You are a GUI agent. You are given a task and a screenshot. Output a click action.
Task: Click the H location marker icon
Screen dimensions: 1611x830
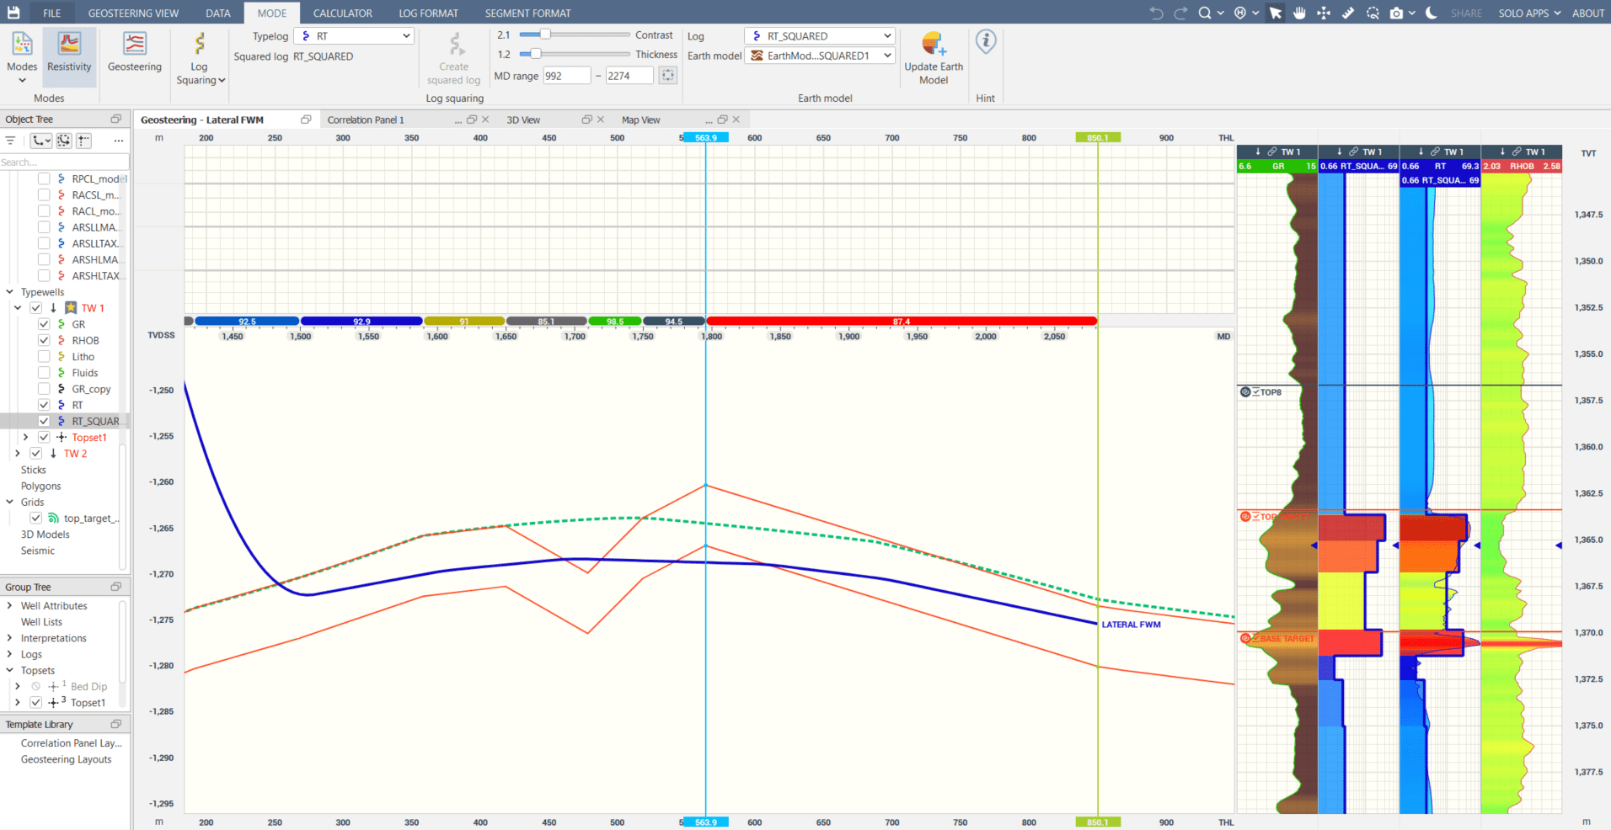point(1240,13)
